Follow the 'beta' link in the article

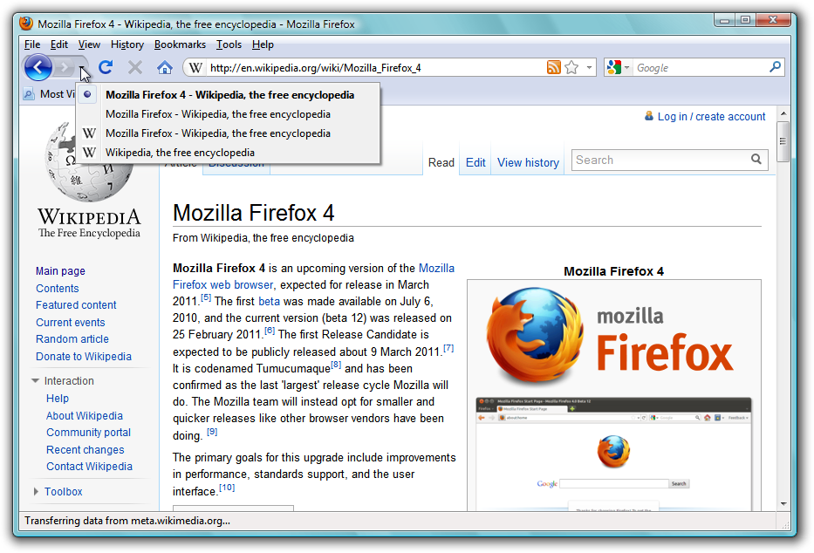click(269, 302)
